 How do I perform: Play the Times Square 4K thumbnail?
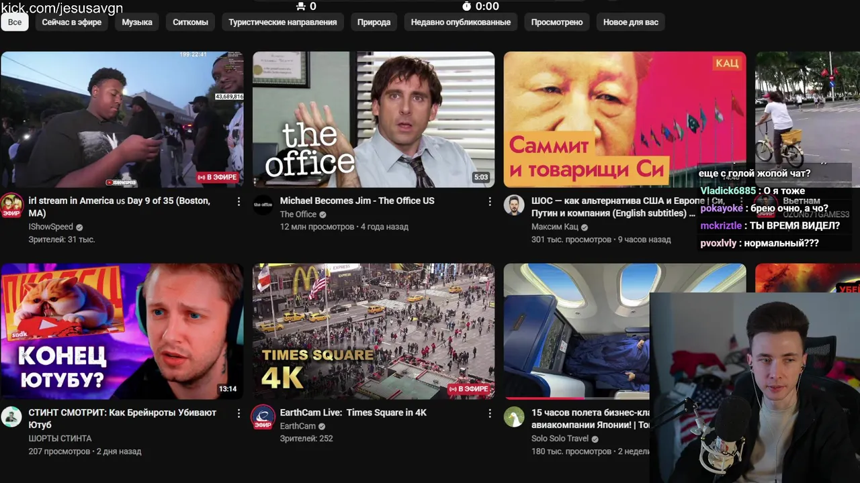pos(374,331)
